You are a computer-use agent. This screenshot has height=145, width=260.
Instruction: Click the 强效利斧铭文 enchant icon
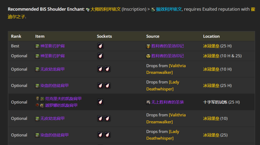coord(153,10)
